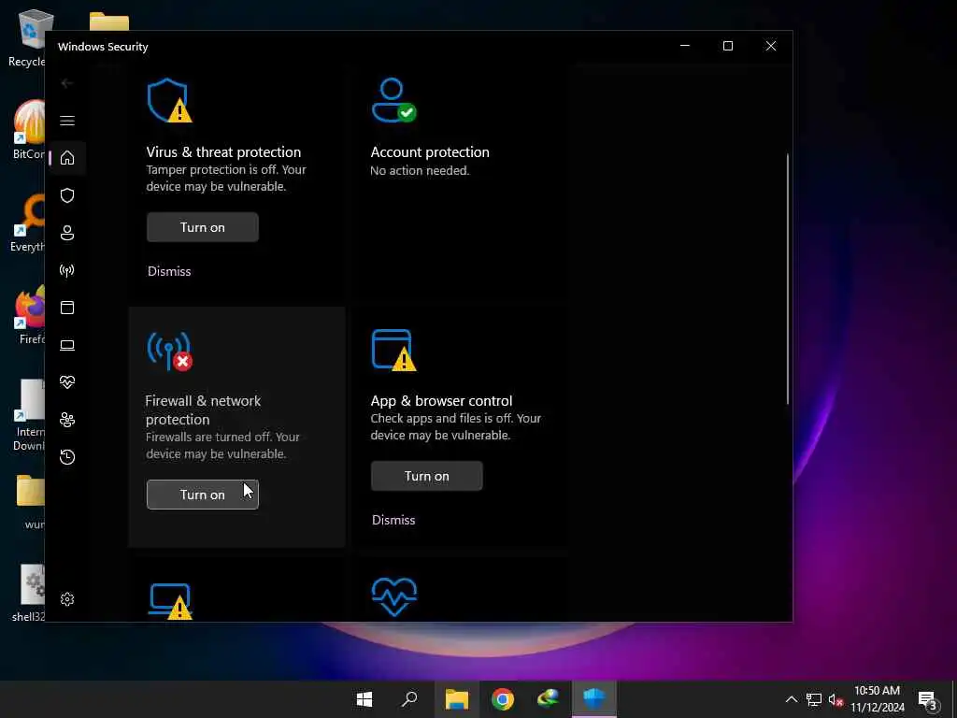Open App & browser control sidebar window icon
This screenshot has height=718, width=957.
67,307
